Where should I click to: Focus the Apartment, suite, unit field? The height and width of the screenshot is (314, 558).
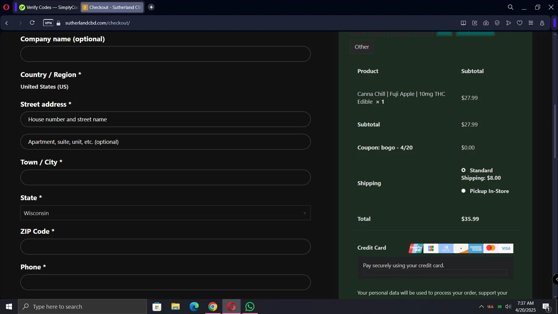(166, 142)
